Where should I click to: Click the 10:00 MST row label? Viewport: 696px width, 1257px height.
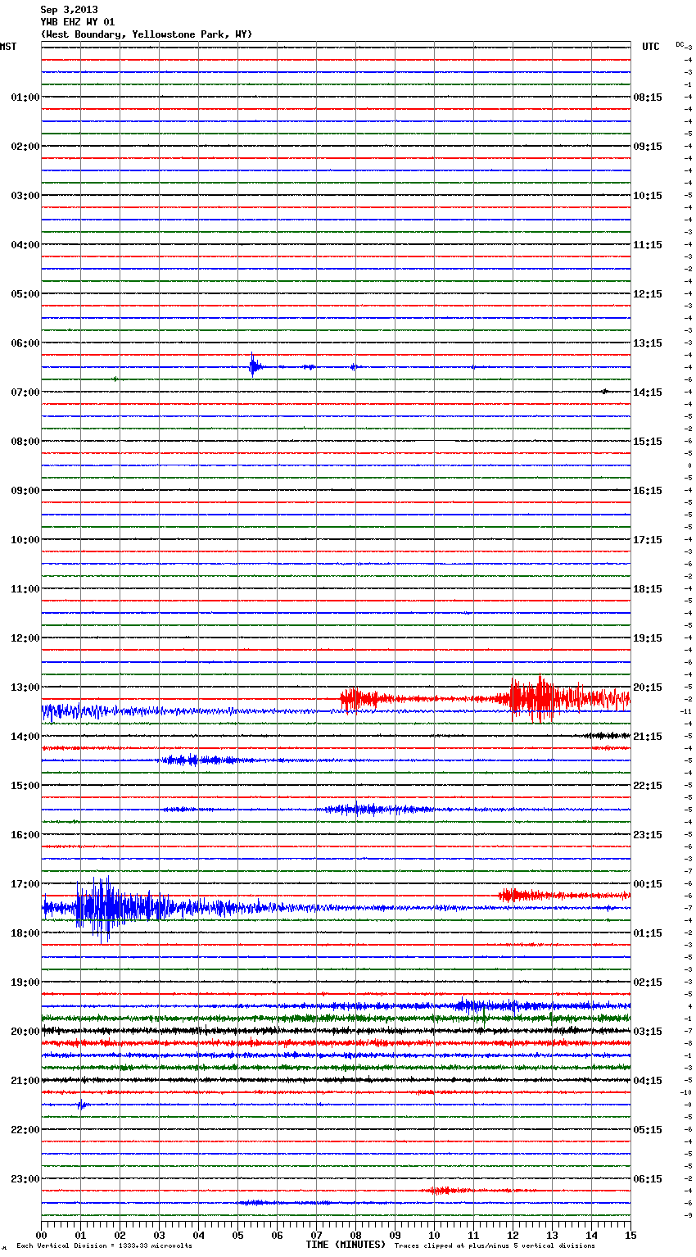25,540
